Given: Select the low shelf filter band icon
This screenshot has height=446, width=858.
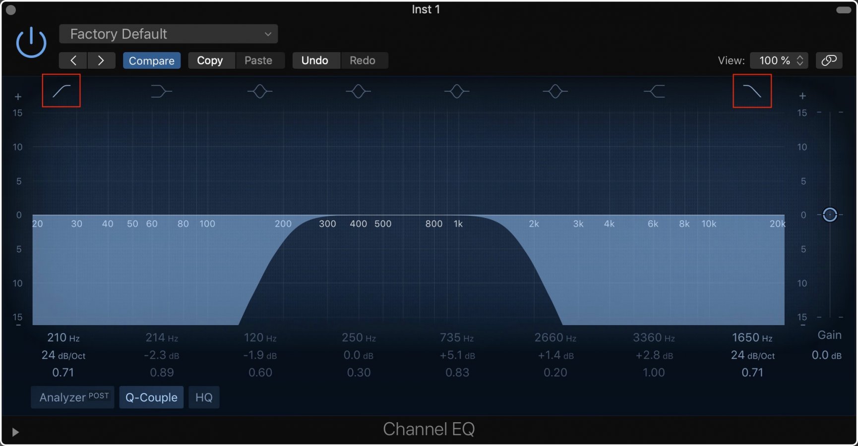Looking at the screenshot, I should 161,91.
